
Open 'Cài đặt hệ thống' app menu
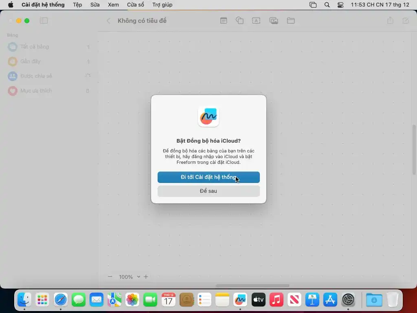click(43, 5)
